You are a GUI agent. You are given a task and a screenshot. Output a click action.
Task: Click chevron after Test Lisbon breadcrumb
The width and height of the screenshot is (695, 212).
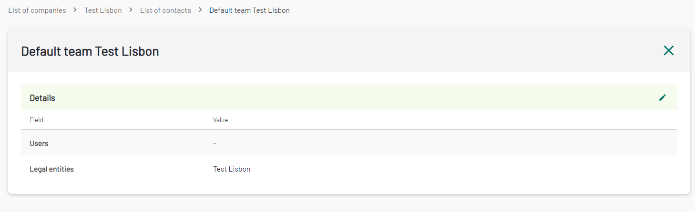[x=131, y=10]
